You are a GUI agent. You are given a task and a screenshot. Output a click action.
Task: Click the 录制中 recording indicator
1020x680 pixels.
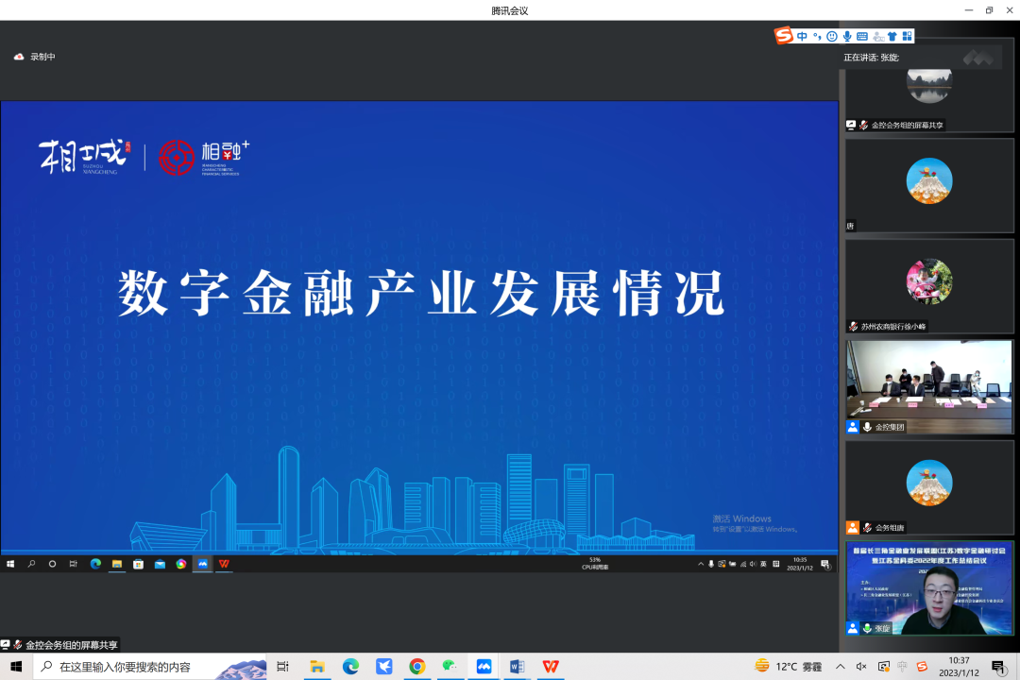click(35, 57)
